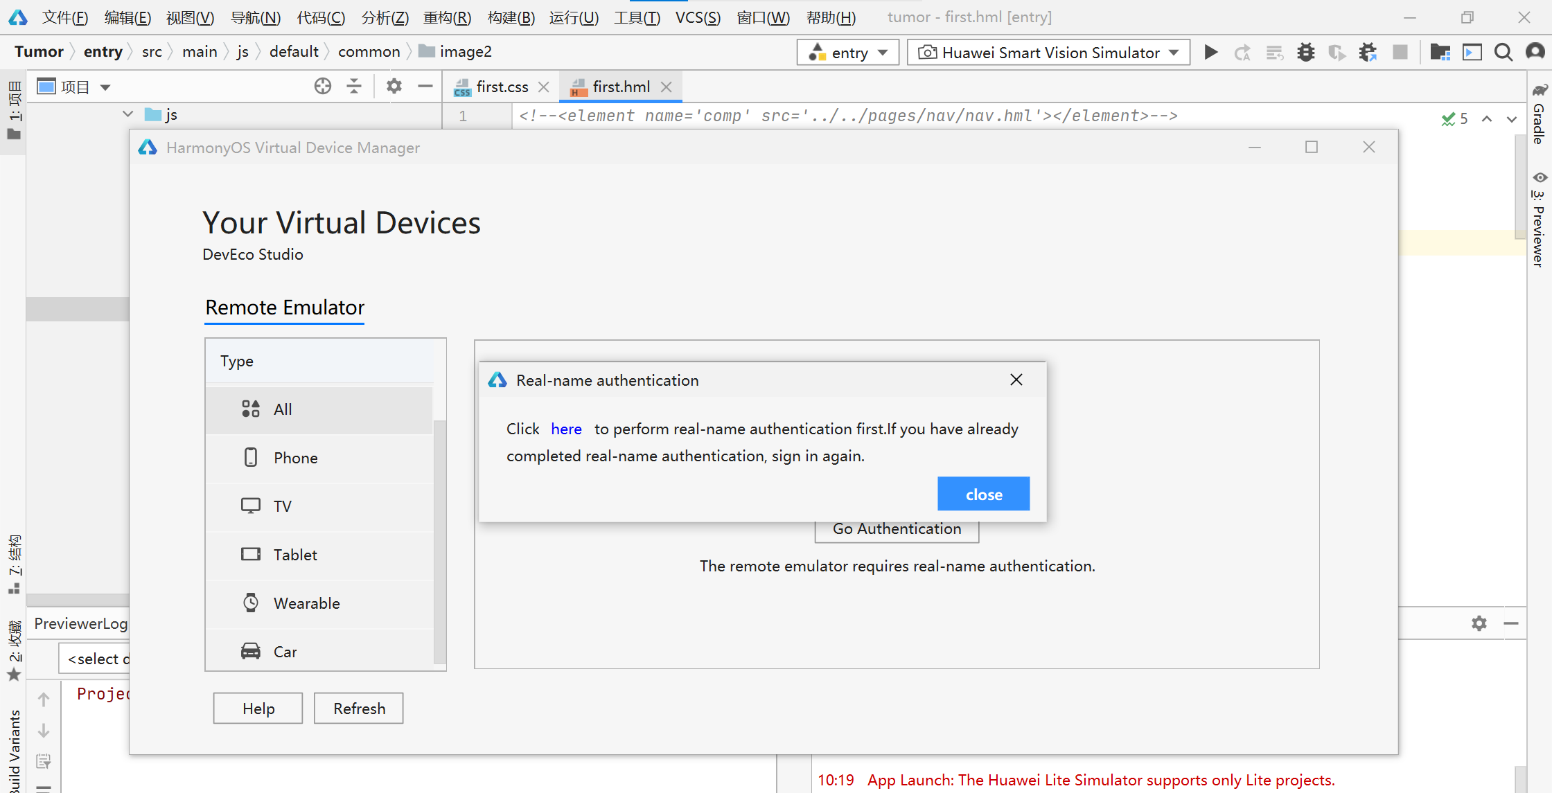1552x793 pixels.
Task: Click the common breadcrumb item
Action: click(369, 52)
